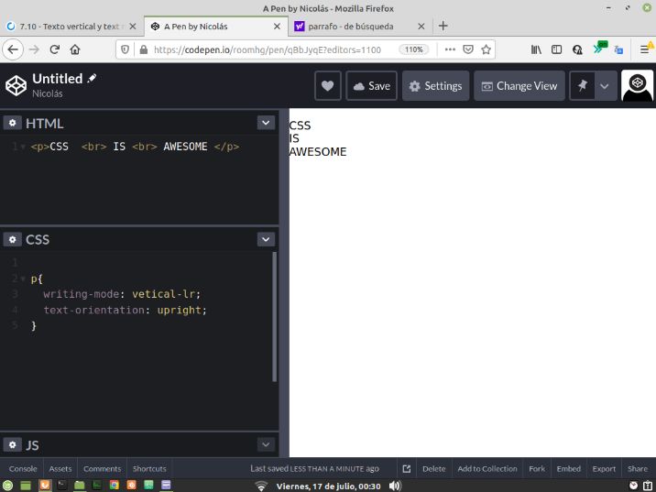
Task: Reload the current page
Action: click(54, 49)
